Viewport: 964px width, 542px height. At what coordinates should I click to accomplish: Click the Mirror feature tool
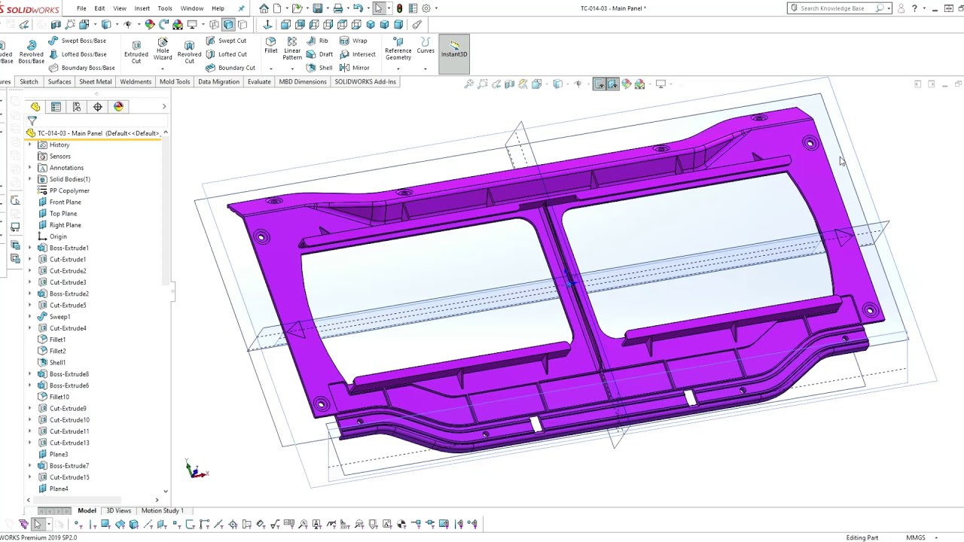tap(355, 68)
